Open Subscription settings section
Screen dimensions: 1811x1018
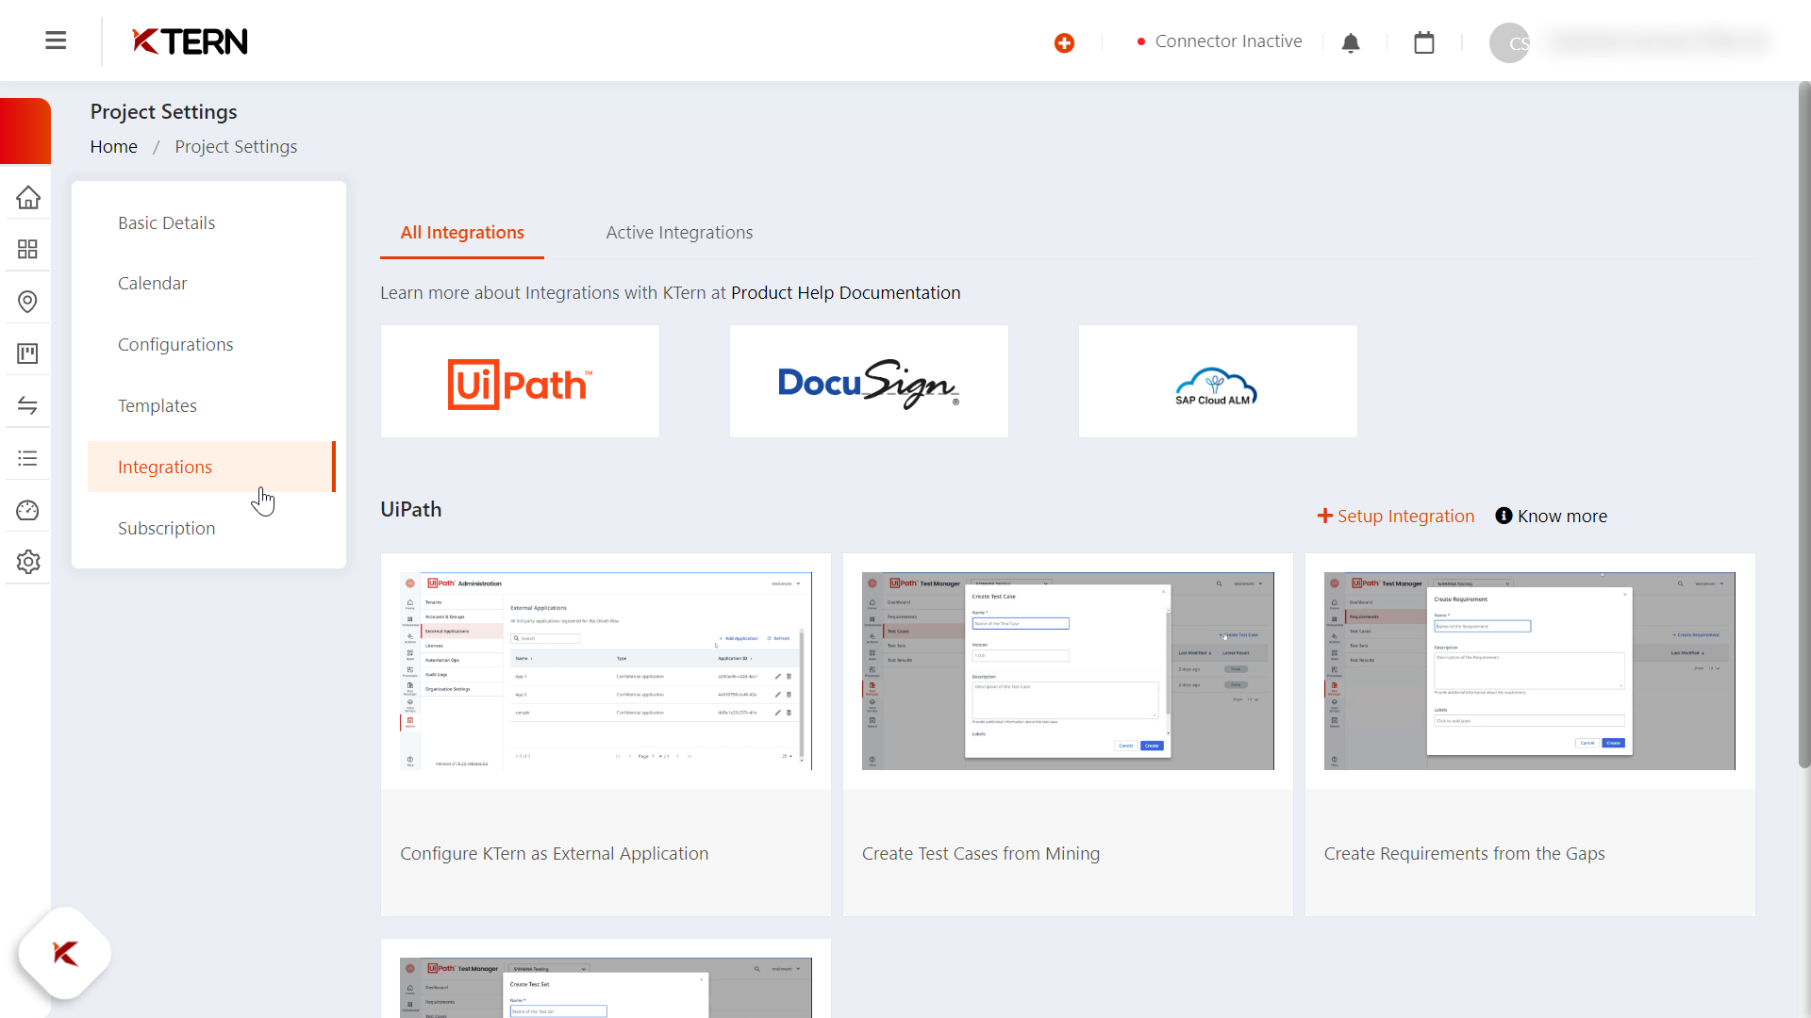click(166, 529)
